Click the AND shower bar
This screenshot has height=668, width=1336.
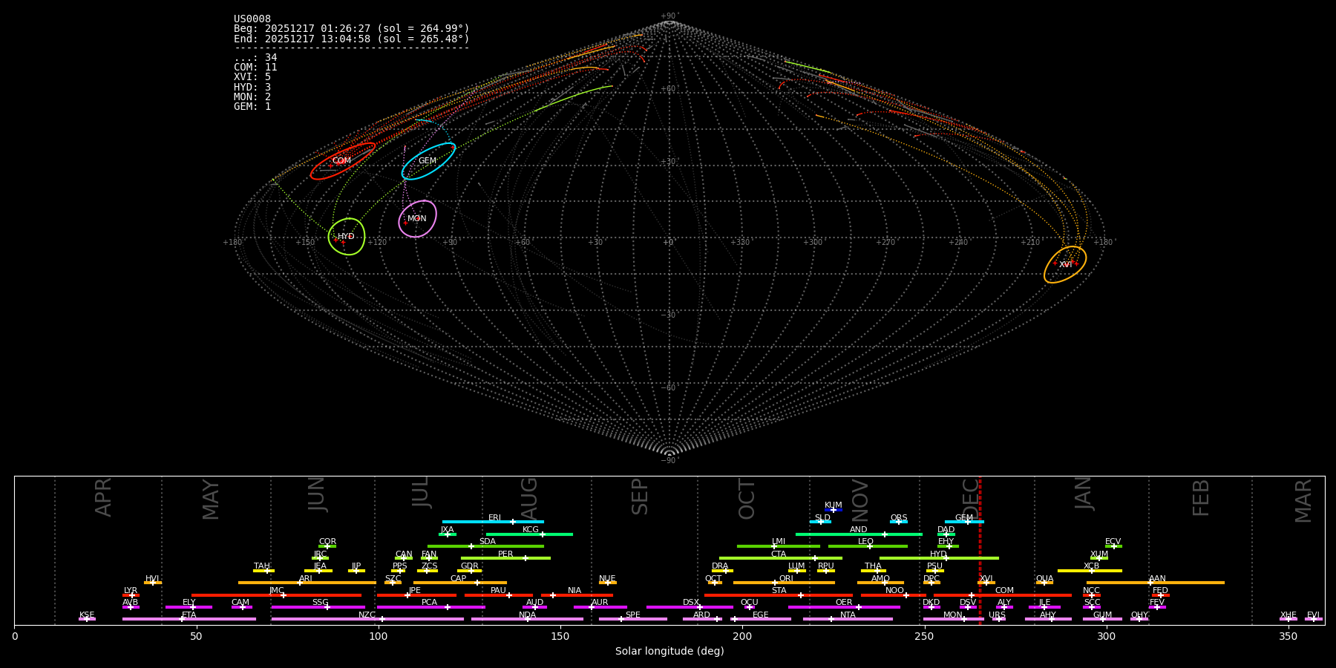tap(859, 534)
